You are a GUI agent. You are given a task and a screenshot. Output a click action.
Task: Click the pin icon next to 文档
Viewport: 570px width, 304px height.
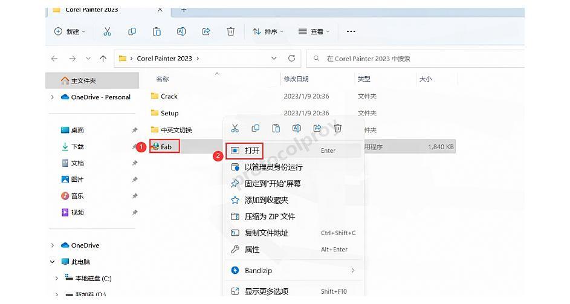(x=135, y=163)
